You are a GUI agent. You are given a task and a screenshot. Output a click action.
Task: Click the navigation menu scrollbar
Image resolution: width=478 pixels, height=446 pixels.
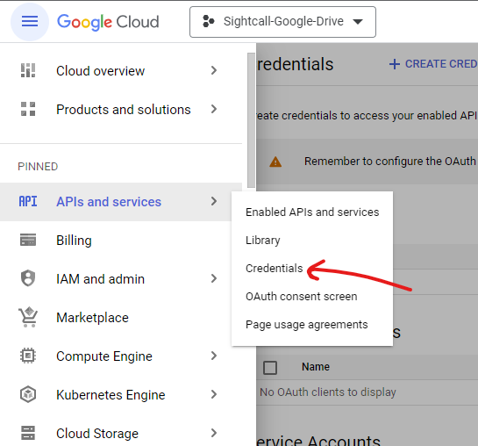point(251,120)
